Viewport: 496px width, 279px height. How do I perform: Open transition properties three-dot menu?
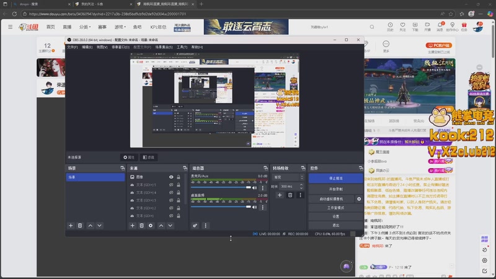301,195
